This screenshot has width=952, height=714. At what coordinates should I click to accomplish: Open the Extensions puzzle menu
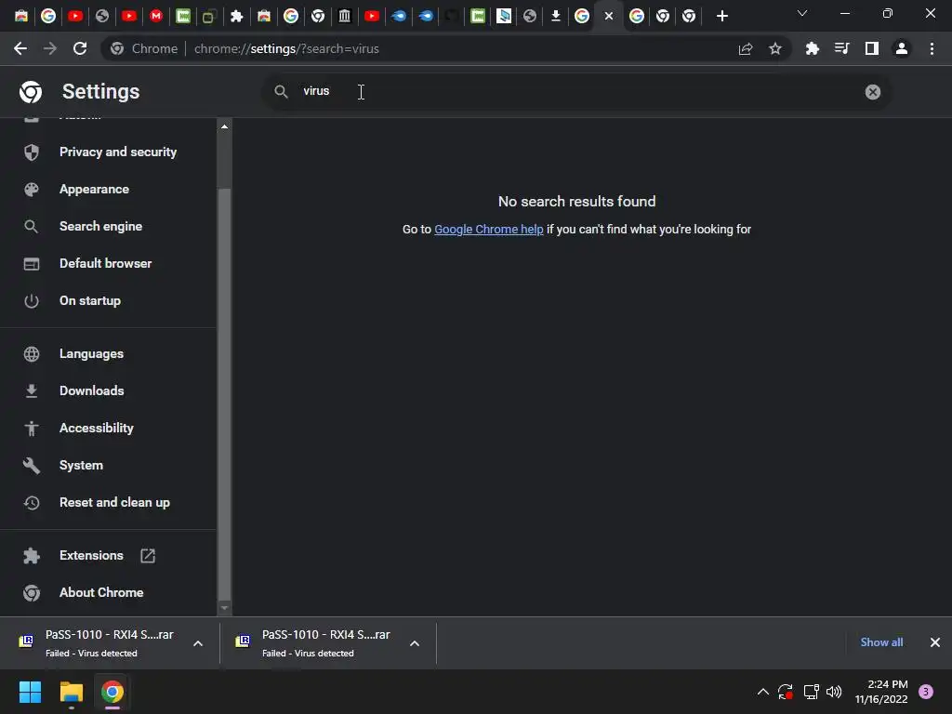pyautogui.click(x=813, y=48)
